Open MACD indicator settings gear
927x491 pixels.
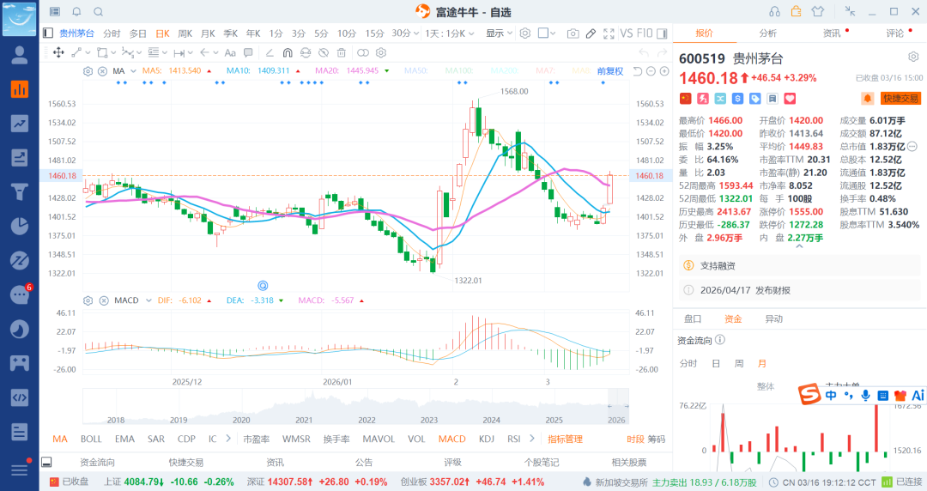[88, 300]
